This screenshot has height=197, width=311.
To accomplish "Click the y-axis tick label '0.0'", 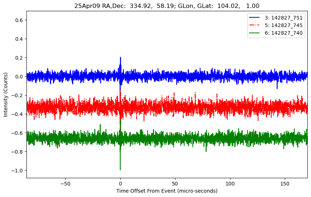I will tap(19, 77).
